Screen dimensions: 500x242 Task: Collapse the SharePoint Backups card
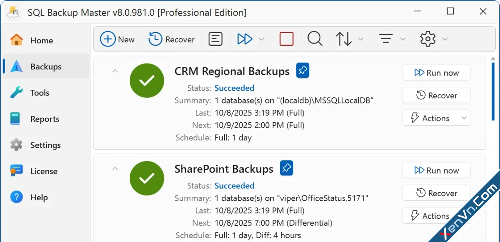(115, 169)
